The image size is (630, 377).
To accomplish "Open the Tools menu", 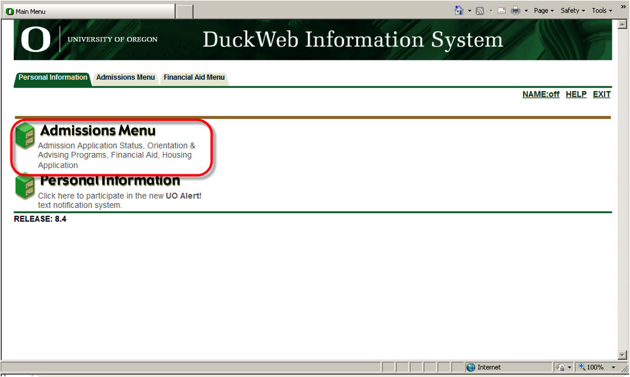I will point(602,11).
